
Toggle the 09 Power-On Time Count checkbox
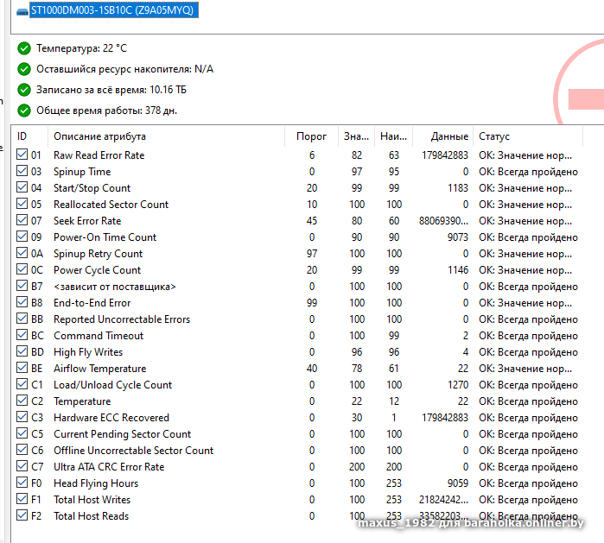coord(22,237)
